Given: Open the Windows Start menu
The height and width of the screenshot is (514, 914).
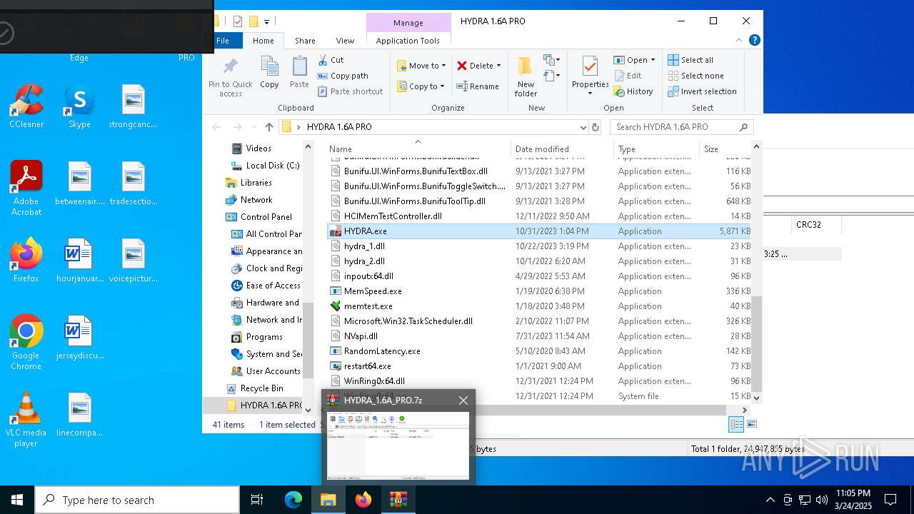Looking at the screenshot, I should tap(16, 500).
